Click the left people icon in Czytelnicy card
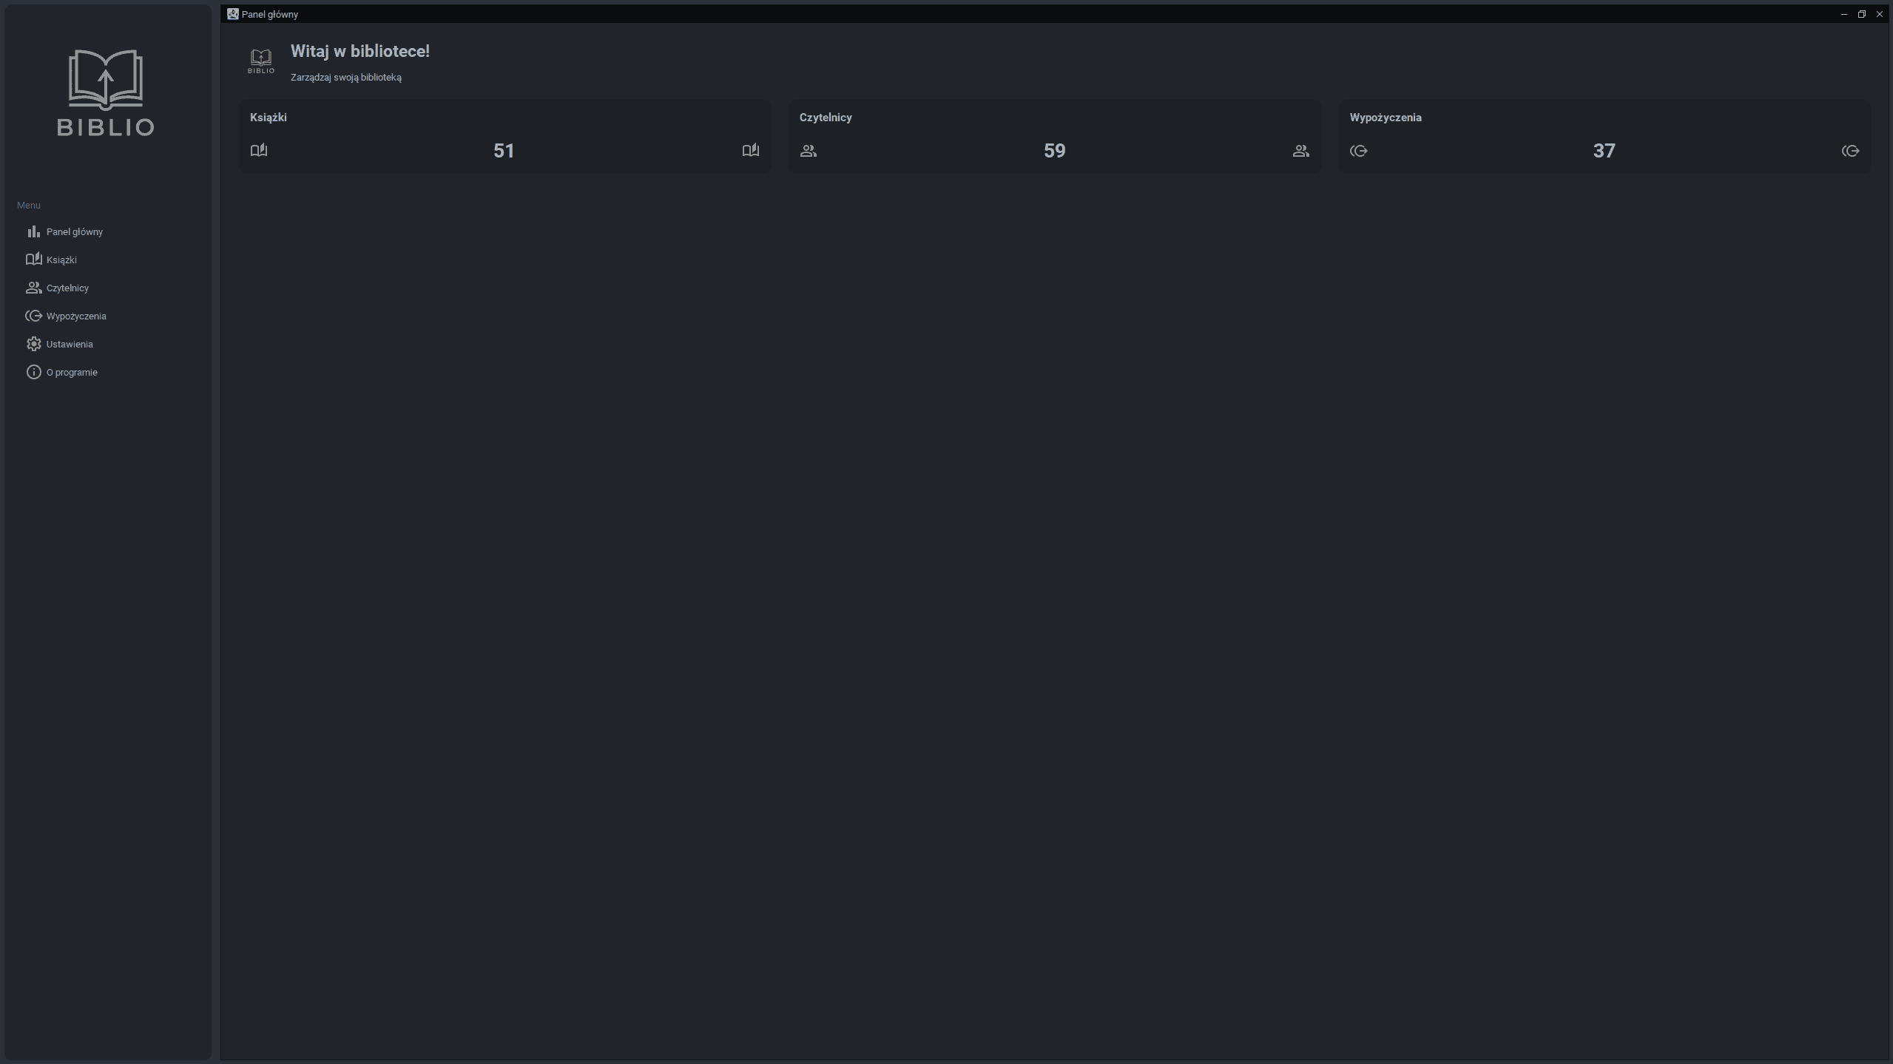This screenshot has height=1064, width=1893. (809, 151)
